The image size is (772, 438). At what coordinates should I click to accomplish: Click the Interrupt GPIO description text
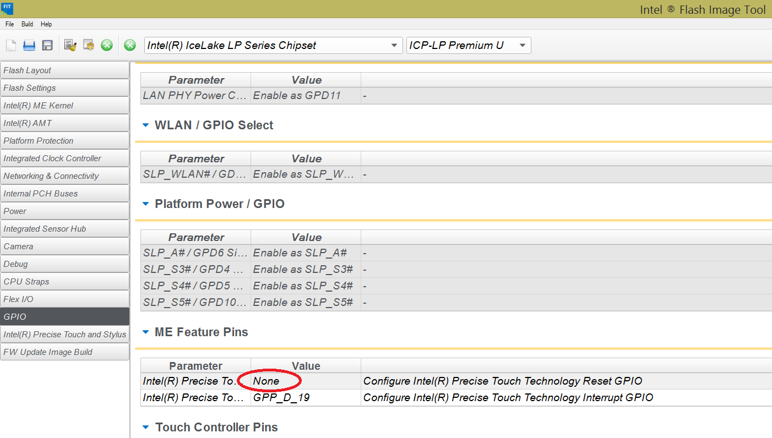click(508, 398)
